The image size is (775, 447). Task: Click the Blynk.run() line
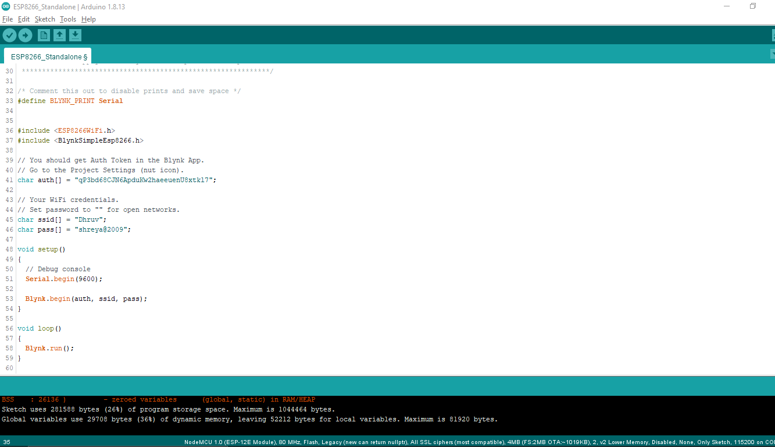point(50,348)
